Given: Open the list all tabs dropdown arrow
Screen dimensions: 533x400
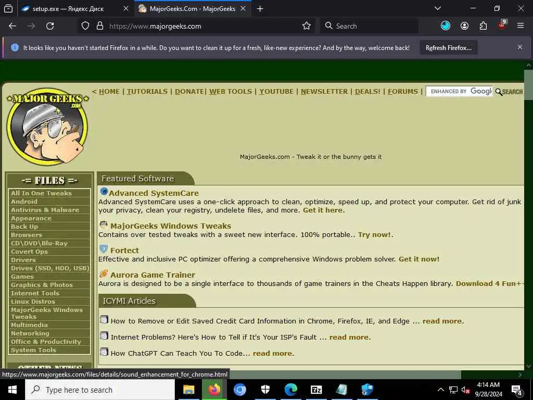Looking at the screenshot, I should click(438, 8).
